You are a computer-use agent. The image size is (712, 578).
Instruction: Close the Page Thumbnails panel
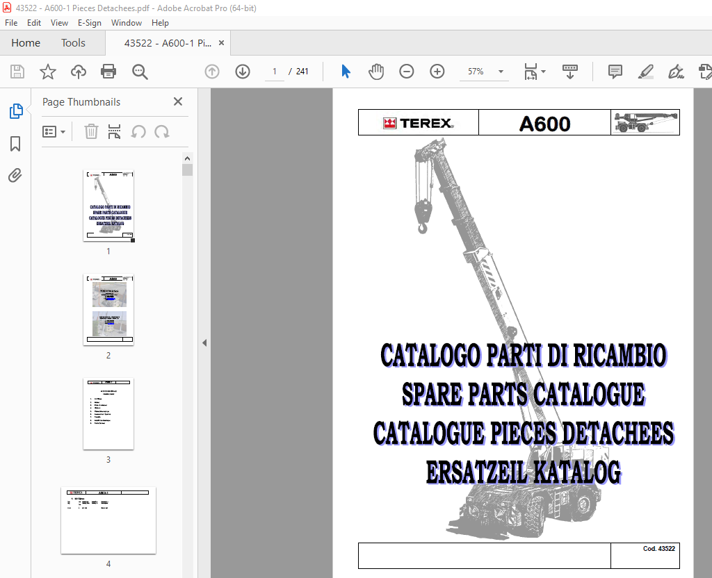pos(178,101)
